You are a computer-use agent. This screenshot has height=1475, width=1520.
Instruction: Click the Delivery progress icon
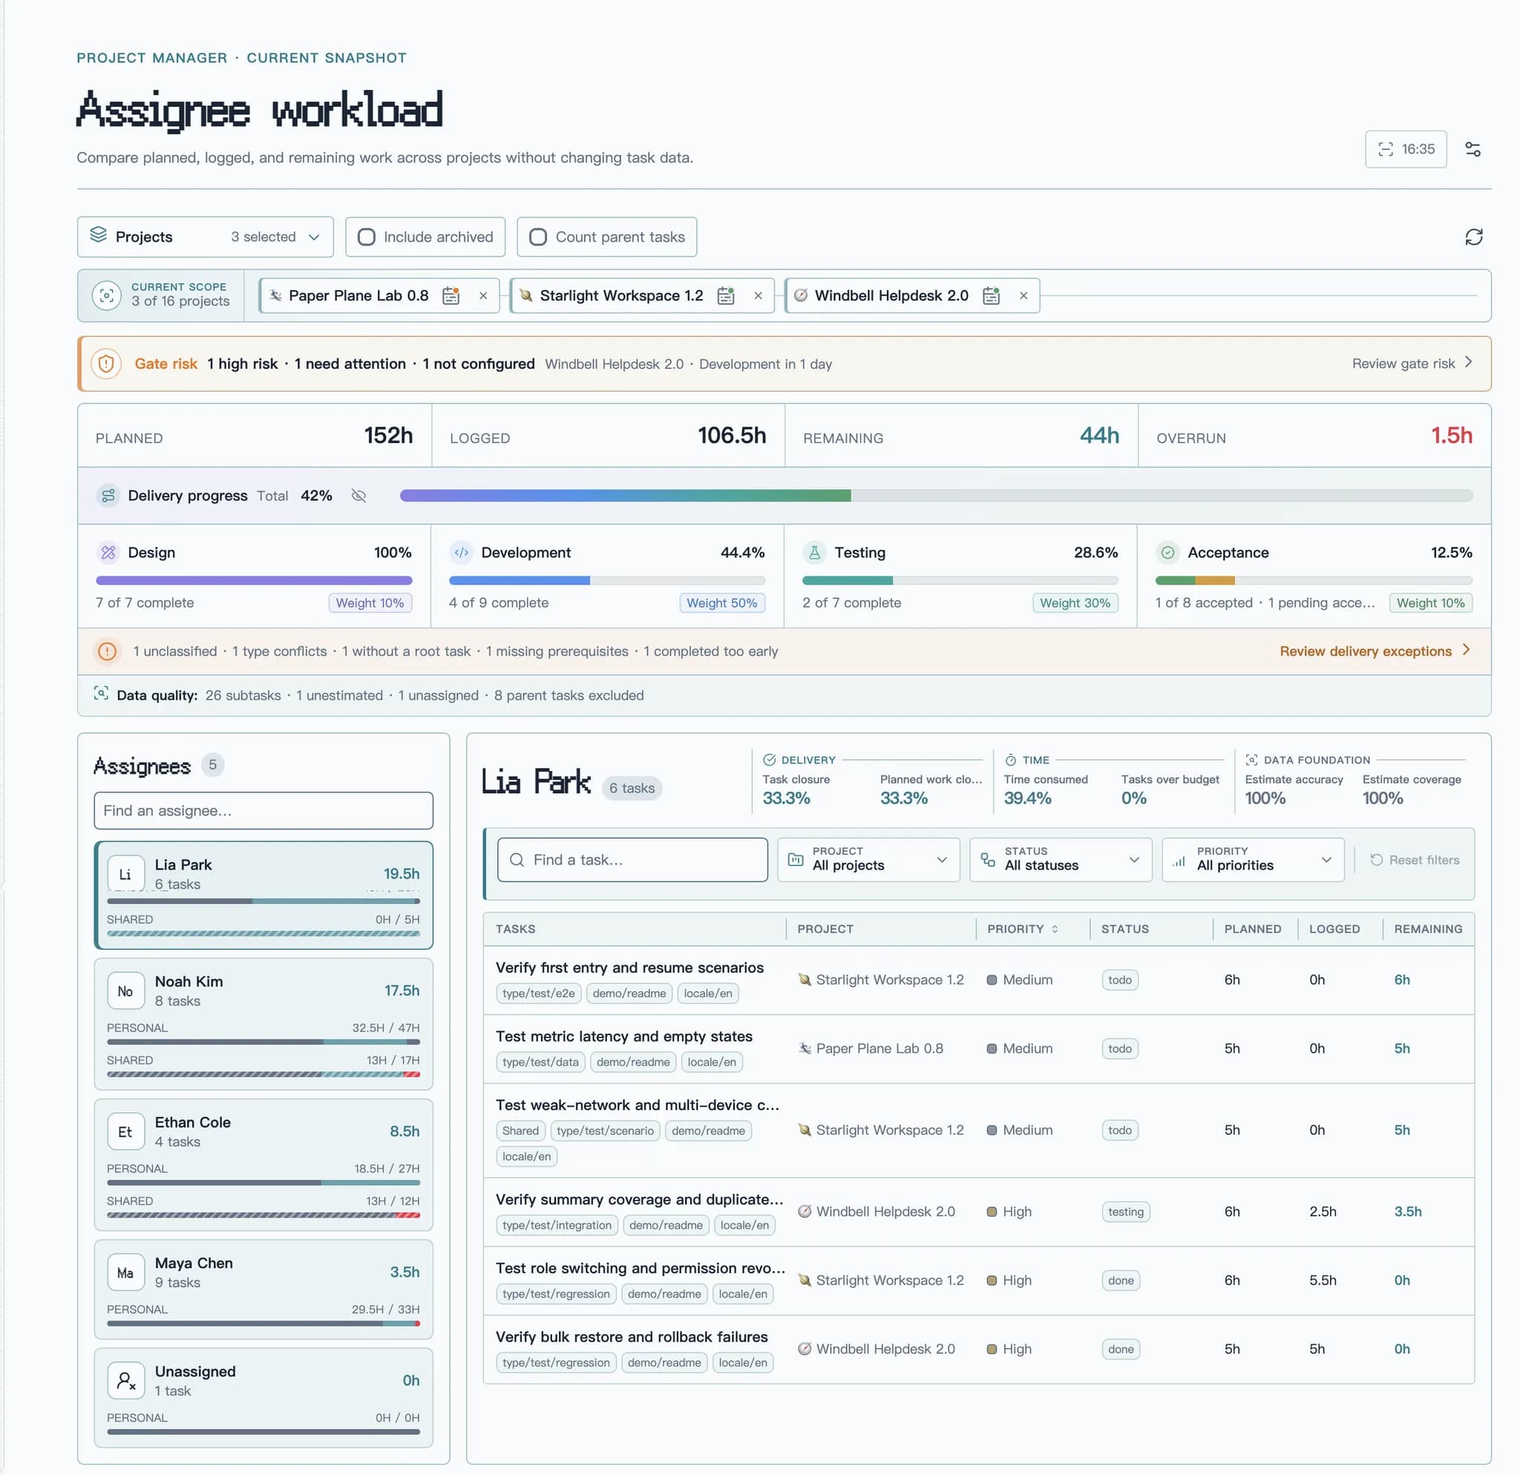tap(108, 496)
